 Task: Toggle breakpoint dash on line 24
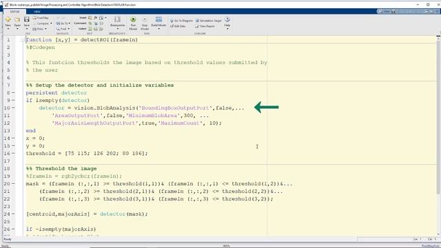13,214
